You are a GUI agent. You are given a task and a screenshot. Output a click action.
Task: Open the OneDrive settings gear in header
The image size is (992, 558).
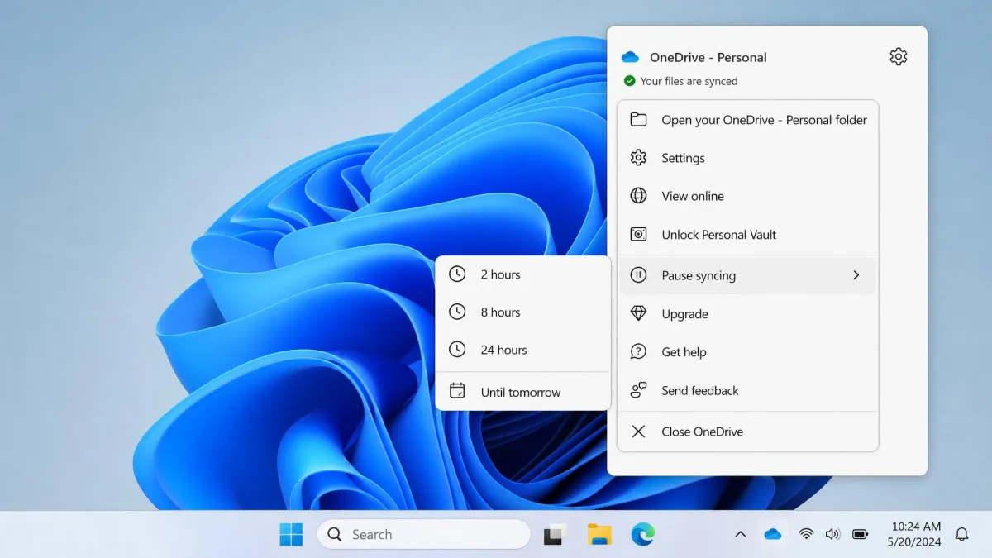(x=899, y=56)
